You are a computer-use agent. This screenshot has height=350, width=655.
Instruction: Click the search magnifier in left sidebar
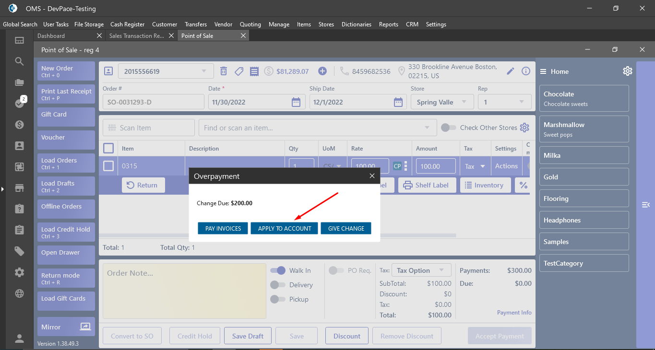point(19,61)
